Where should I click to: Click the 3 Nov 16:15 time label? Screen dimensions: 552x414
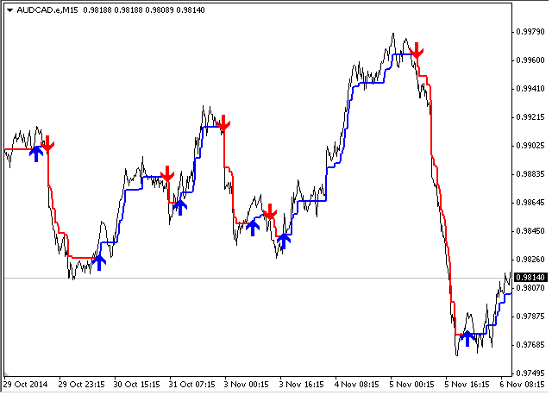[302, 385]
